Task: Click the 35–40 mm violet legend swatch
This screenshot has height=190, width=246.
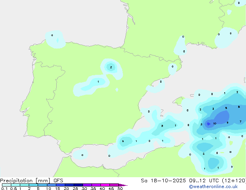Action: point(96,185)
